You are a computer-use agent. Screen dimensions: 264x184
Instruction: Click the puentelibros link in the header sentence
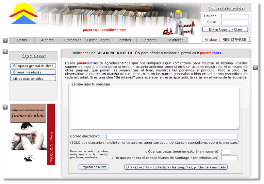tap(211, 53)
